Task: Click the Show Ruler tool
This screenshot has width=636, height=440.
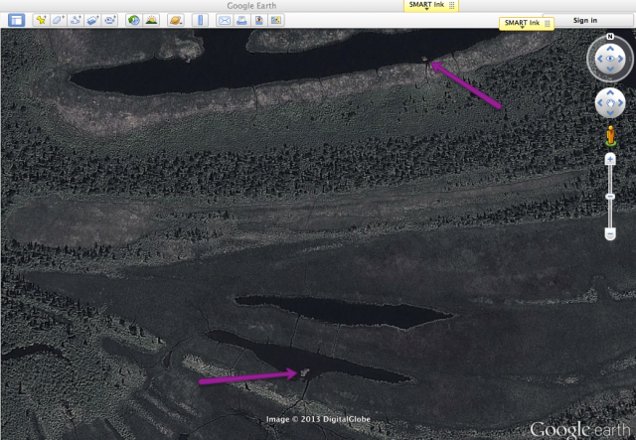Action: coord(200,20)
